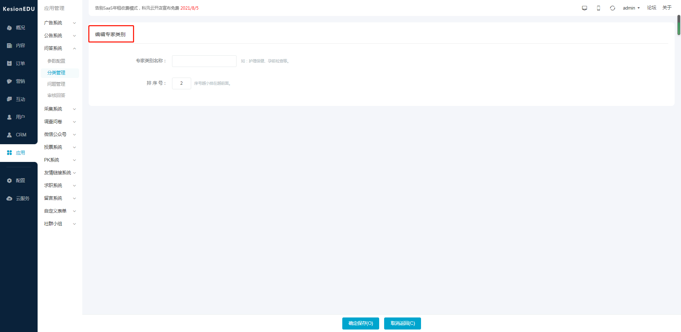This screenshot has width=681, height=332.
Task: Open the 参数配置 submenu item
Action: 56,61
